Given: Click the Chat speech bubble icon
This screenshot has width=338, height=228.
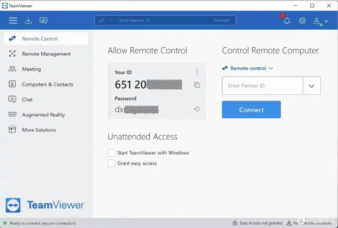Looking at the screenshot, I should [x=12, y=99].
